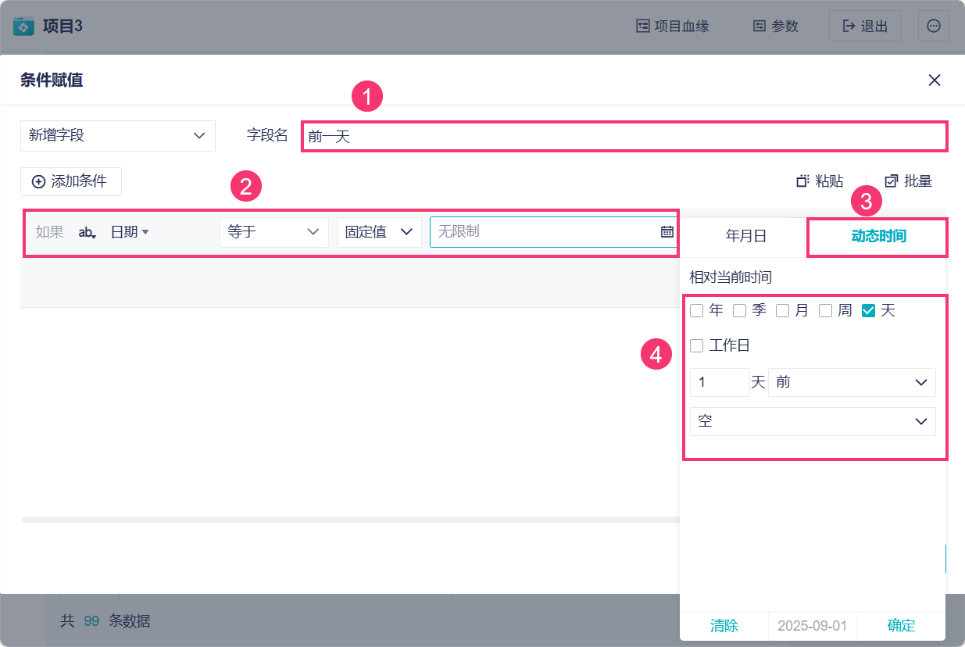Image resolution: width=965 pixels, height=647 pixels.
Task: Click the 99 record count text
Action: coord(91,621)
